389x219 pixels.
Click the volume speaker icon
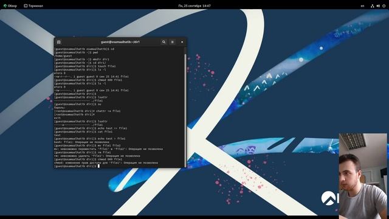coord(378,5)
